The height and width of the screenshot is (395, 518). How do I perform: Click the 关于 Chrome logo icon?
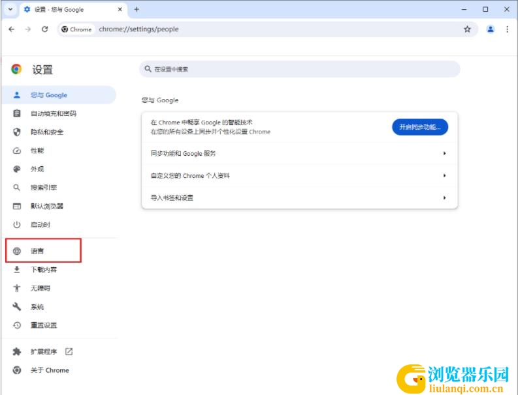point(17,370)
